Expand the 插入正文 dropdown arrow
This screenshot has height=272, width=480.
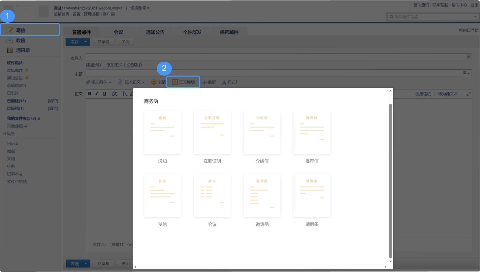(144, 82)
